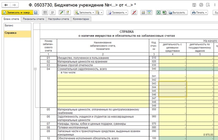Open the Настройки отчета tab
Image resolution: width=218 pixels, height=140 pixels.
click(x=59, y=19)
